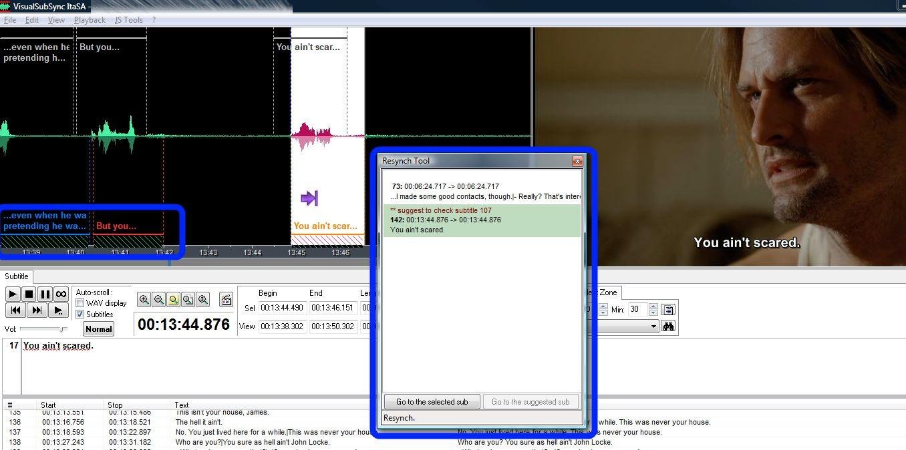Image resolution: width=906 pixels, height=450 pixels.
Task: Click the zoom all icon
Action: coord(188,300)
